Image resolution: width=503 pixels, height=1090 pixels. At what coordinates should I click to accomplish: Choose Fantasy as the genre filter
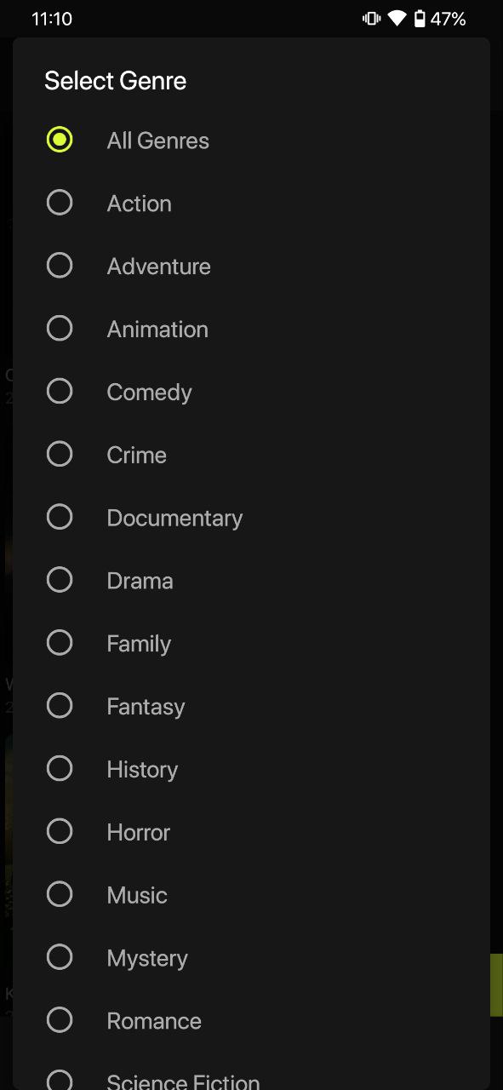click(x=60, y=705)
